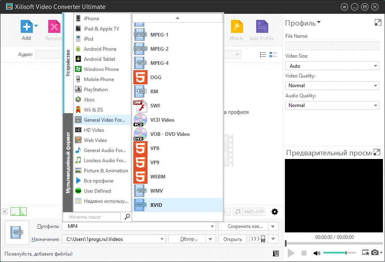Expand the profile panel with its corner icon
The height and width of the screenshot is (262, 385).
pos(378,23)
